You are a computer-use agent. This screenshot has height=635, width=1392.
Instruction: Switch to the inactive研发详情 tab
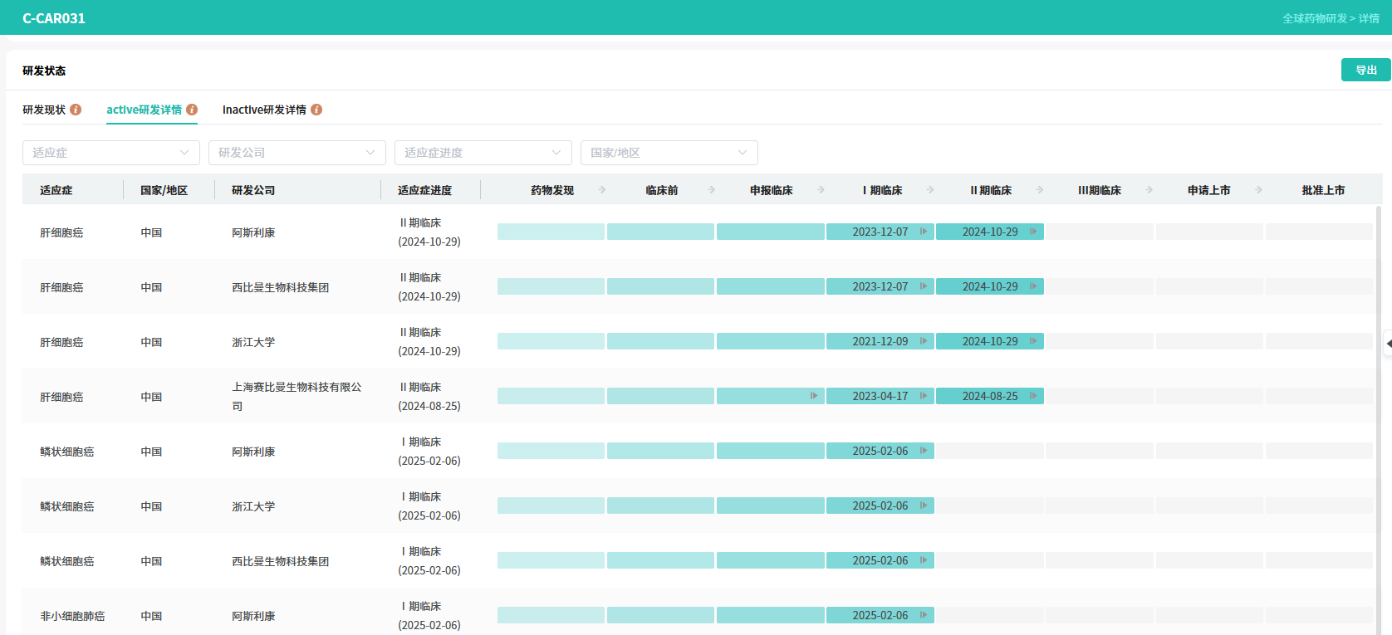[x=264, y=110]
